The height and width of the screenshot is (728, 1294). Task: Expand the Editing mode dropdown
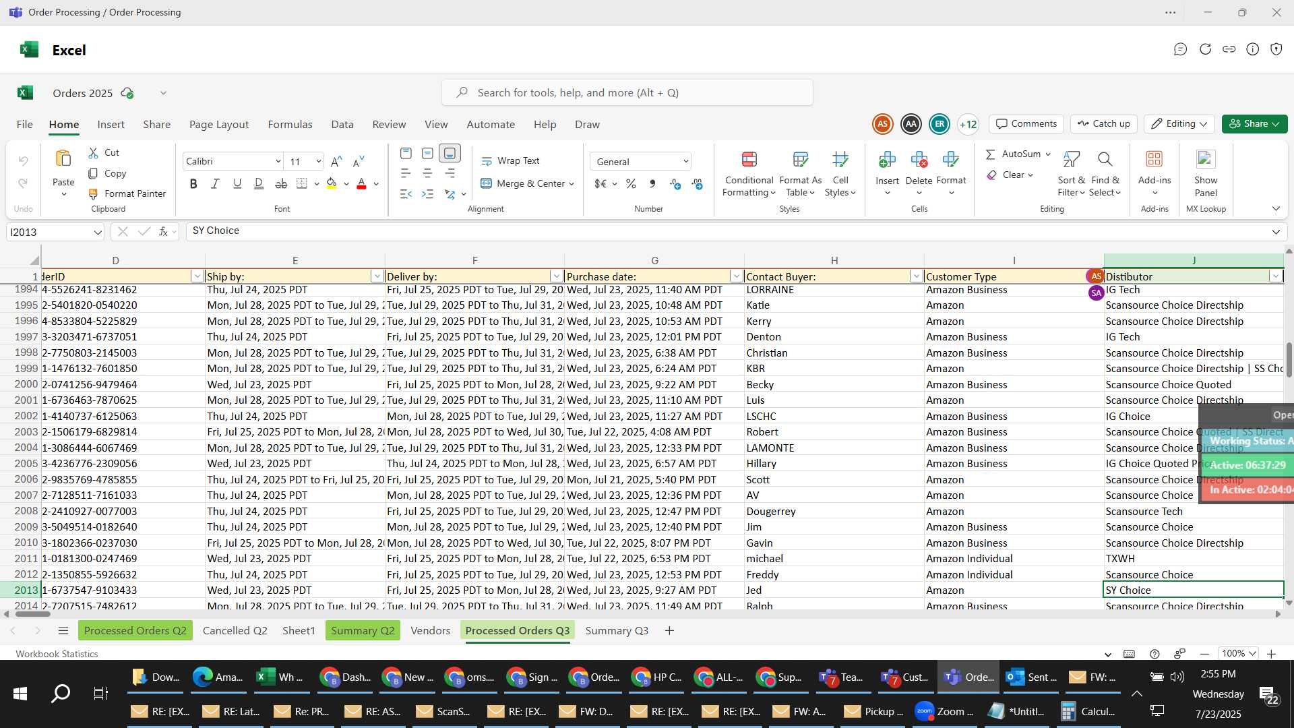pyautogui.click(x=1179, y=124)
